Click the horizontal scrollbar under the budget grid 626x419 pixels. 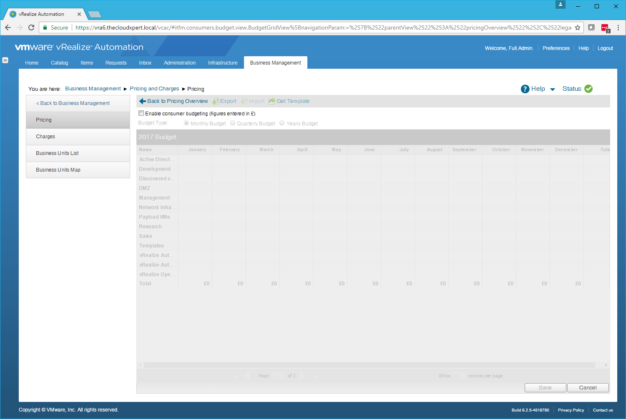coord(369,365)
